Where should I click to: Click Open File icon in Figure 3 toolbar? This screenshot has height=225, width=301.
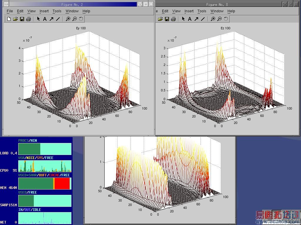tap(160, 19)
